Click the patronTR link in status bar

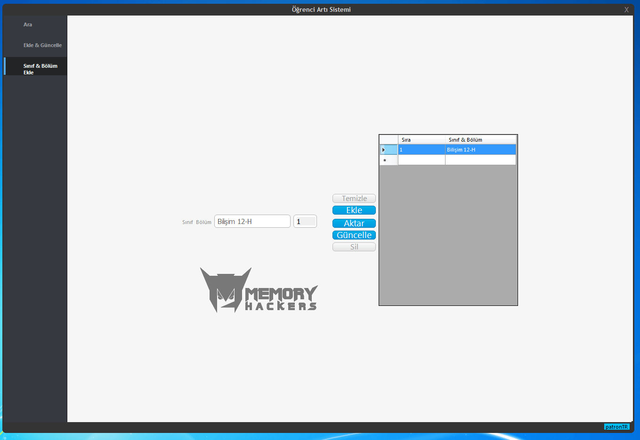(616, 427)
